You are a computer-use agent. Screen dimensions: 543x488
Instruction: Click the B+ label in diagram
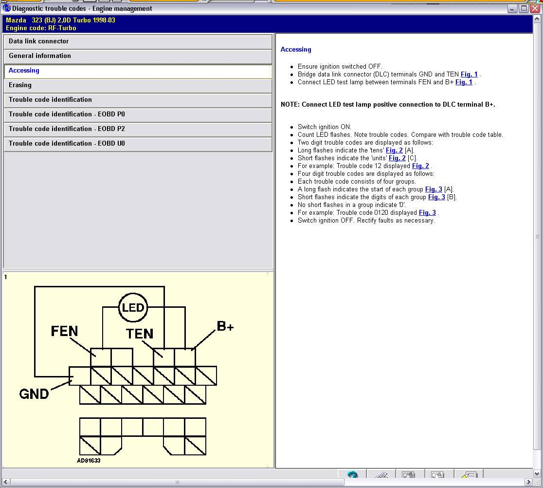[225, 326]
